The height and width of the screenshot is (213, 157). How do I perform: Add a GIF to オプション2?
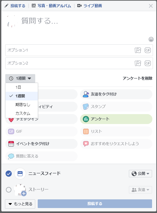point(148,63)
